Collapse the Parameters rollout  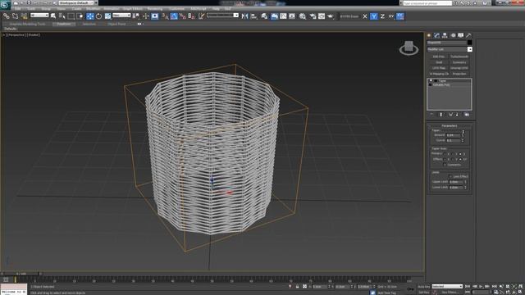point(450,125)
